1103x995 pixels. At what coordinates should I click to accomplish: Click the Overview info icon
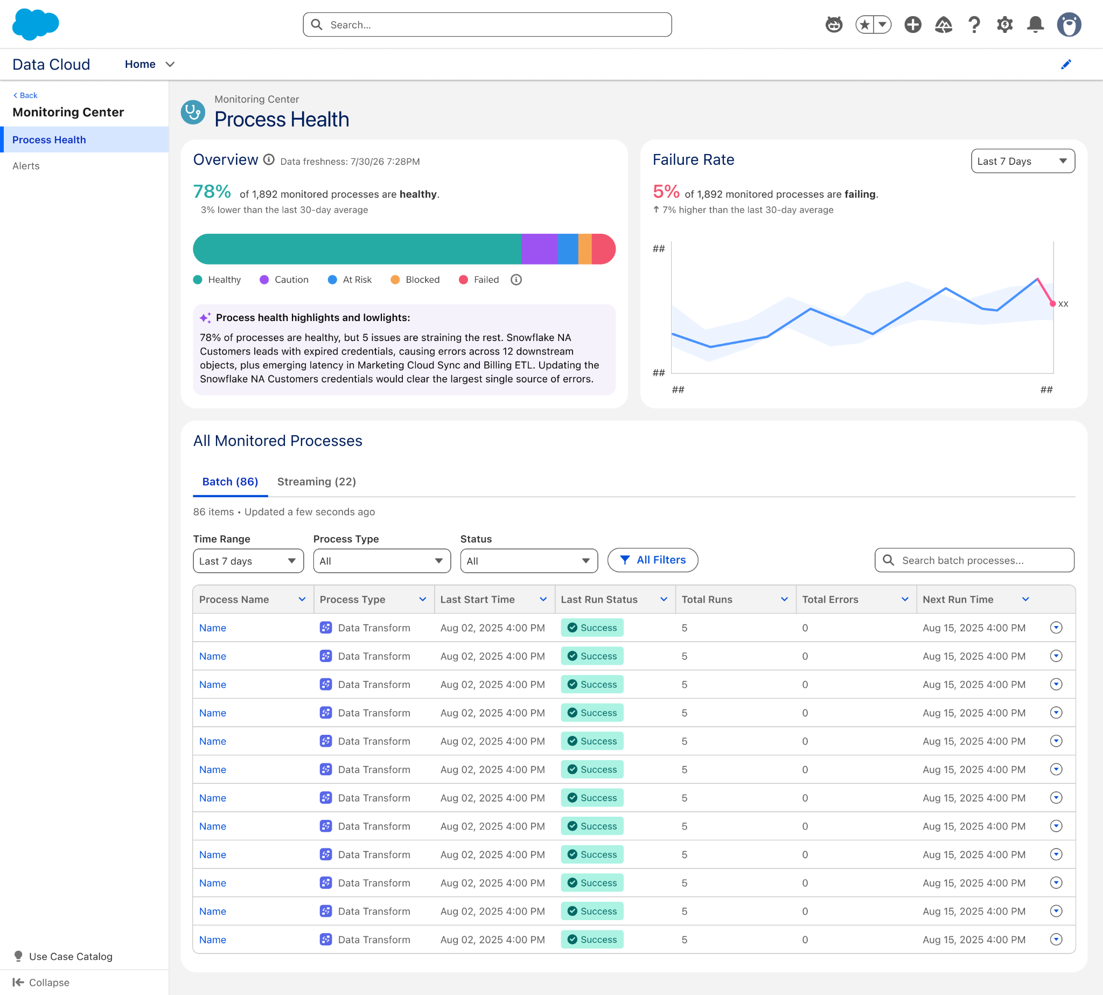pos(269,159)
